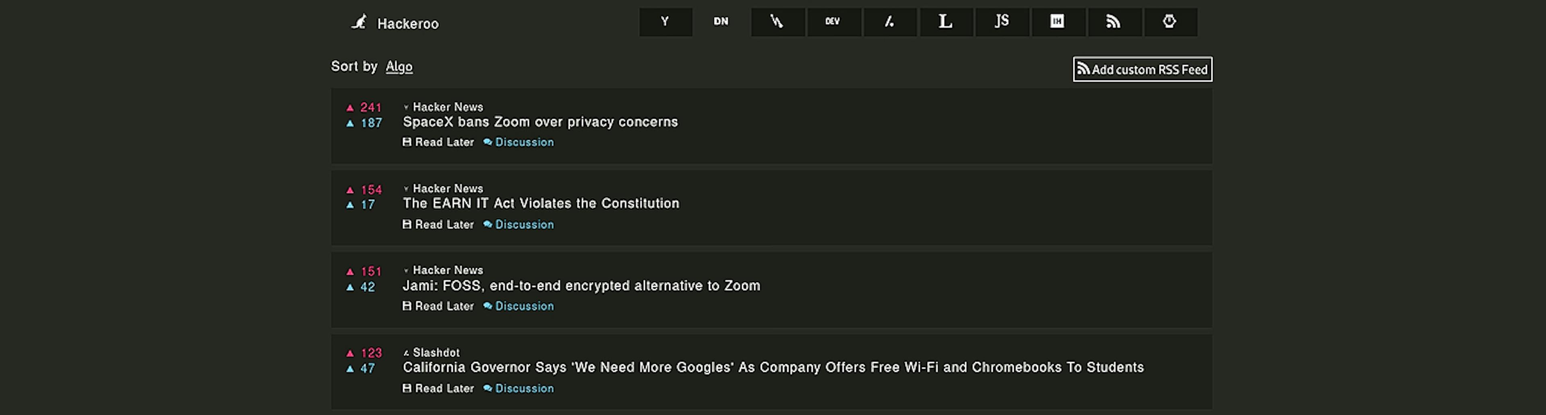Click the source icon between DN and DEV
The width and height of the screenshot is (1546, 415).
tap(777, 22)
